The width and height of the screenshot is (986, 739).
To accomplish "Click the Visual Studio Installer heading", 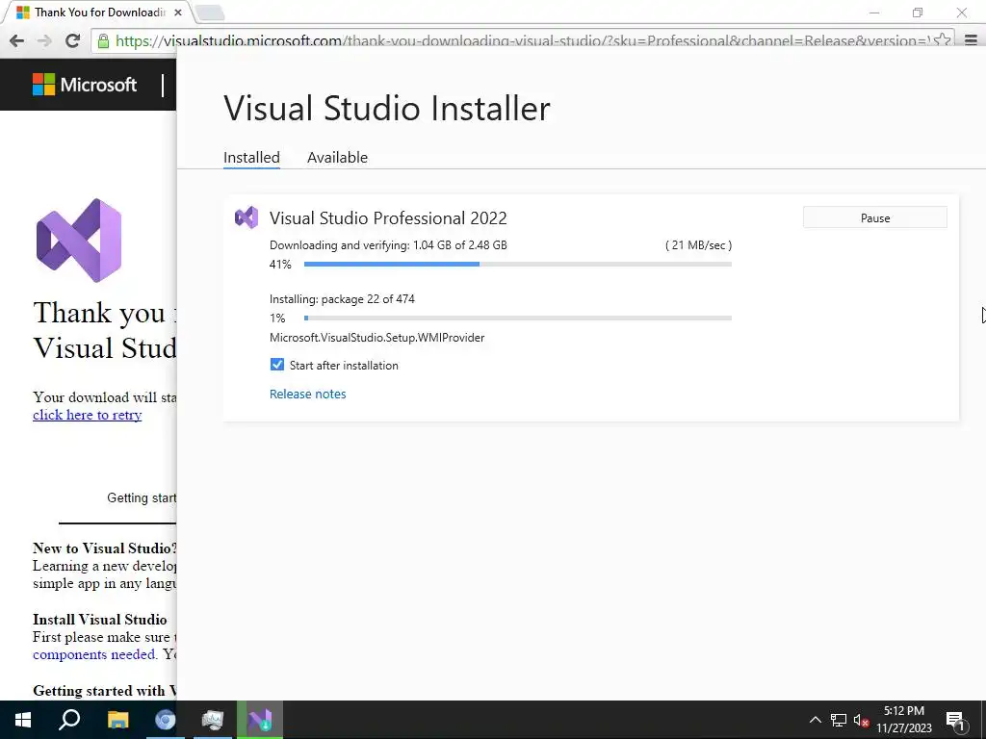I will 387,108.
